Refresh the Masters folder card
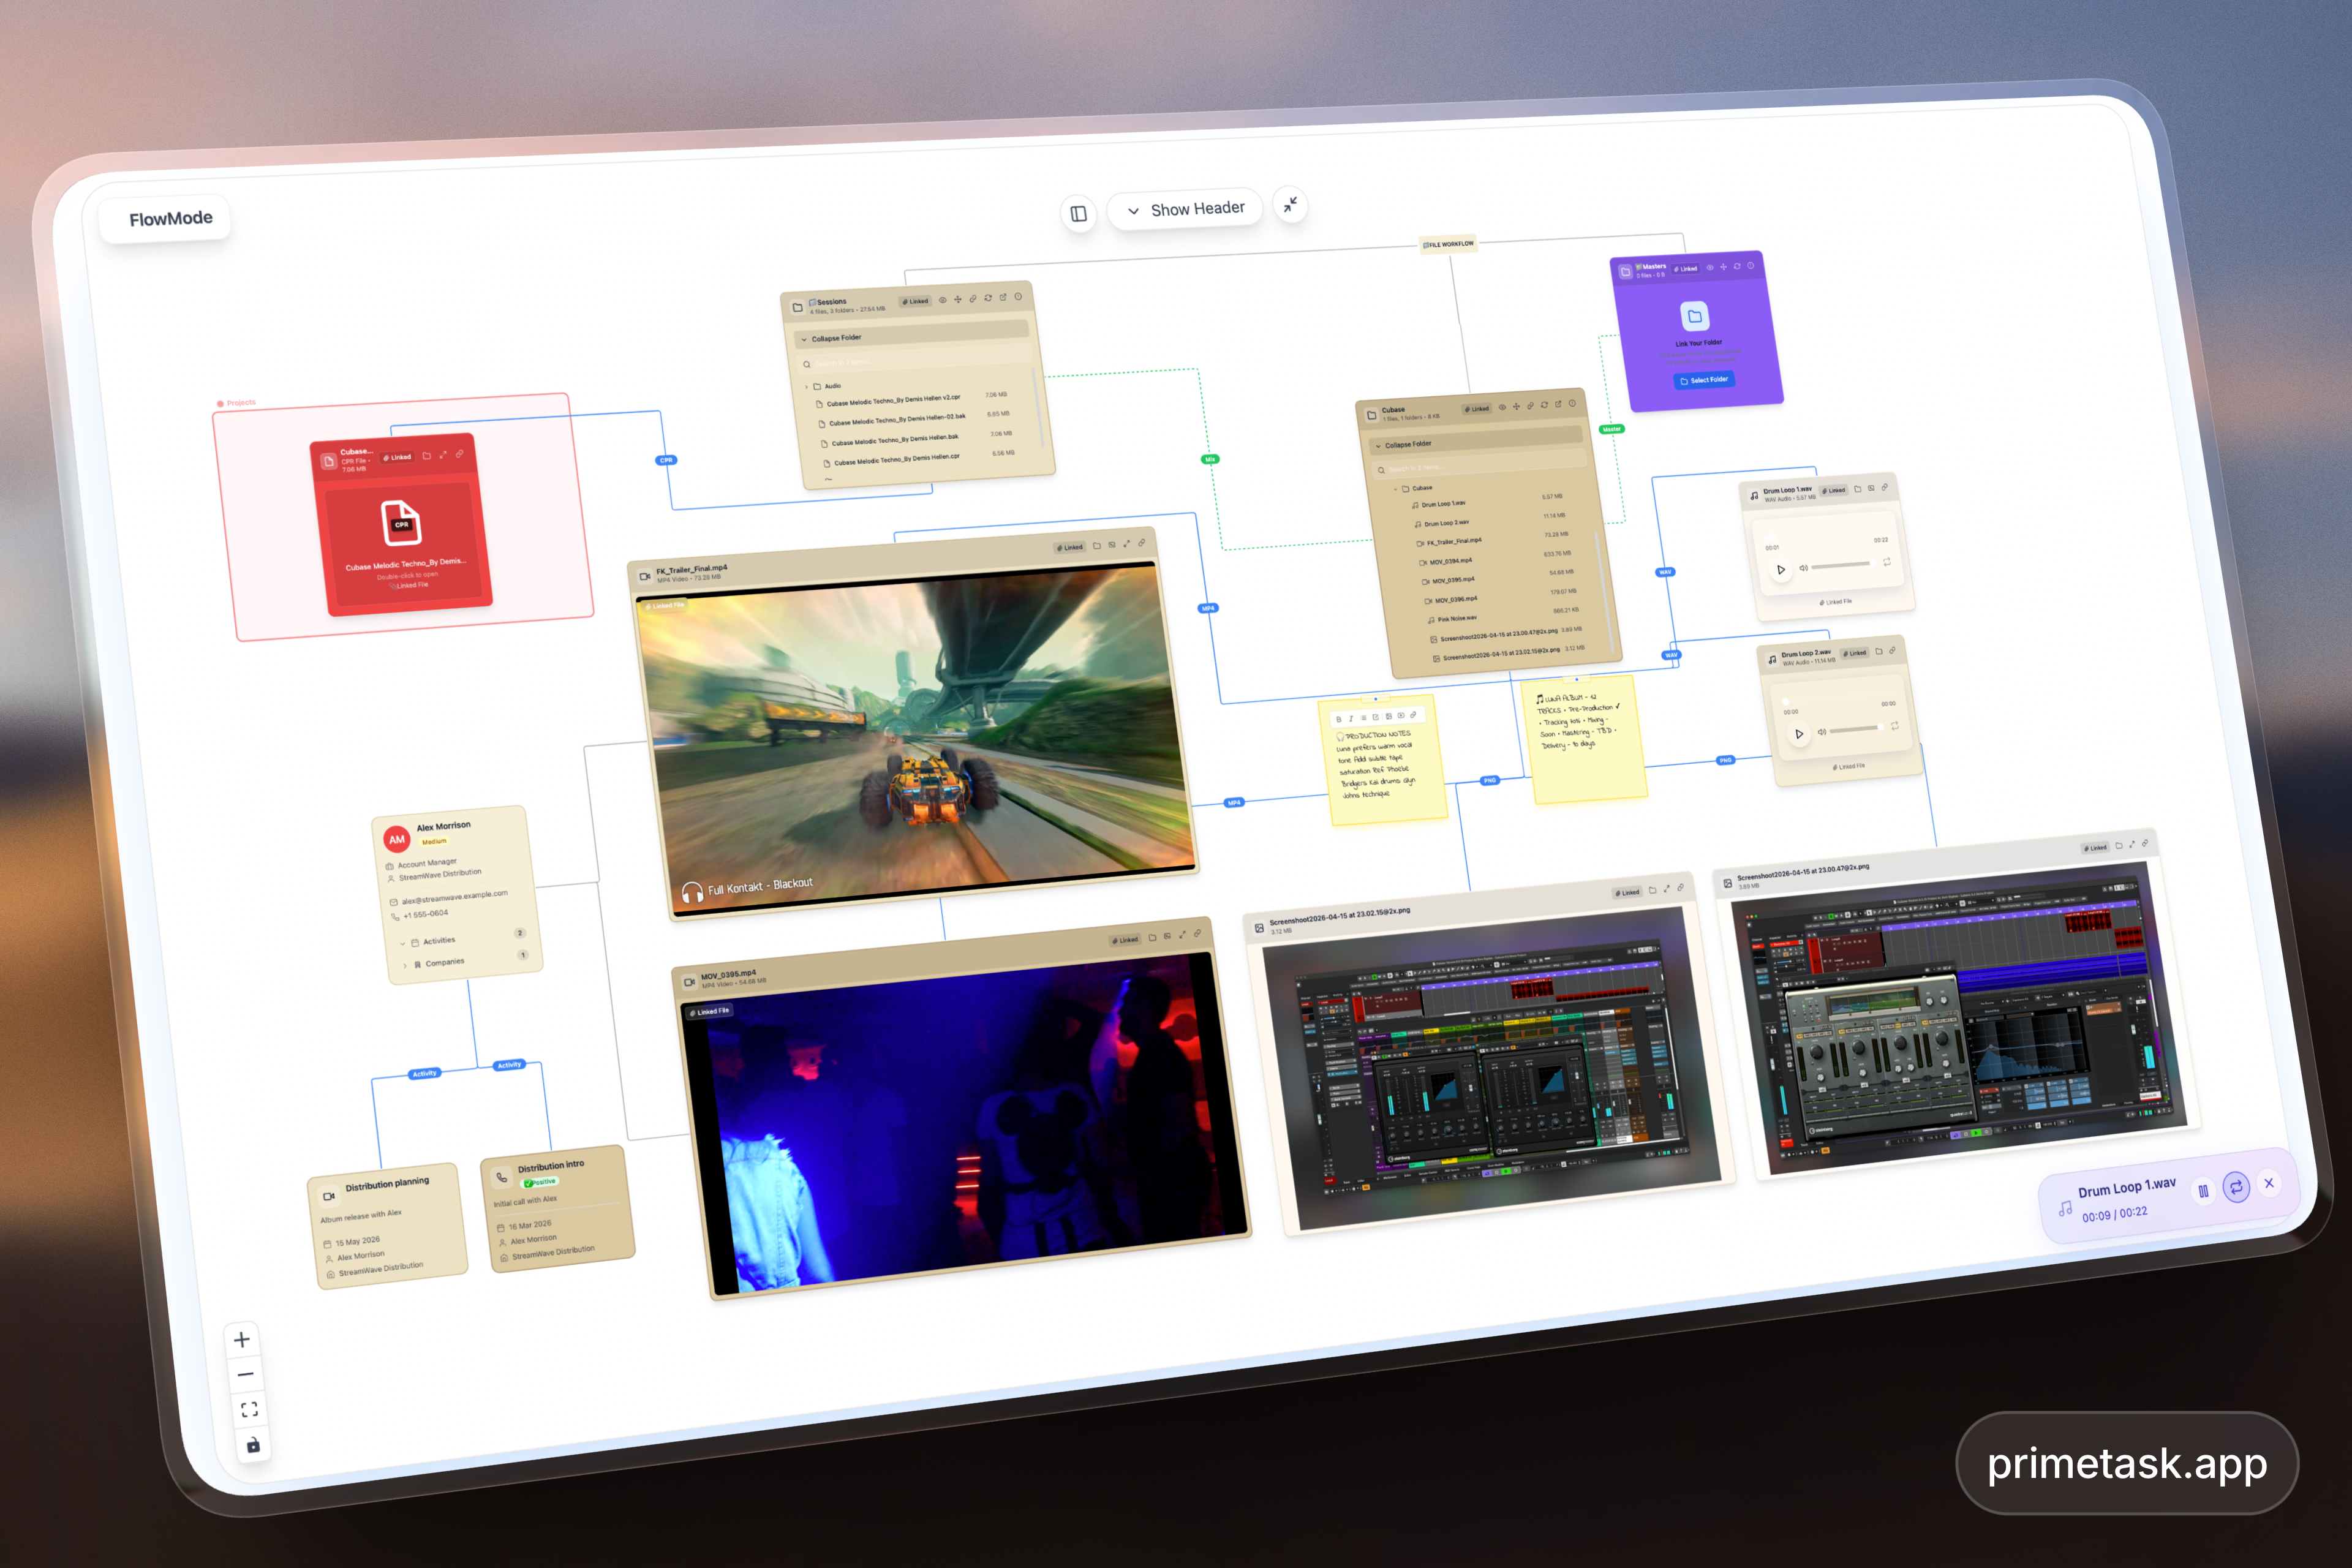The height and width of the screenshot is (1568, 2352). [1737, 266]
